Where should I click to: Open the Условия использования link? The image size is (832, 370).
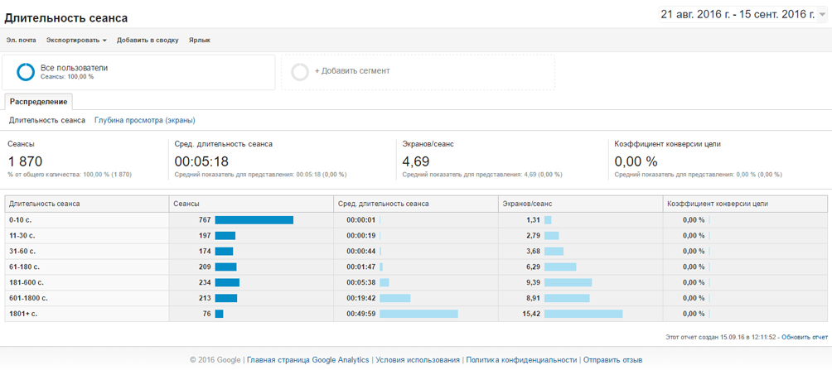[x=418, y=360]
